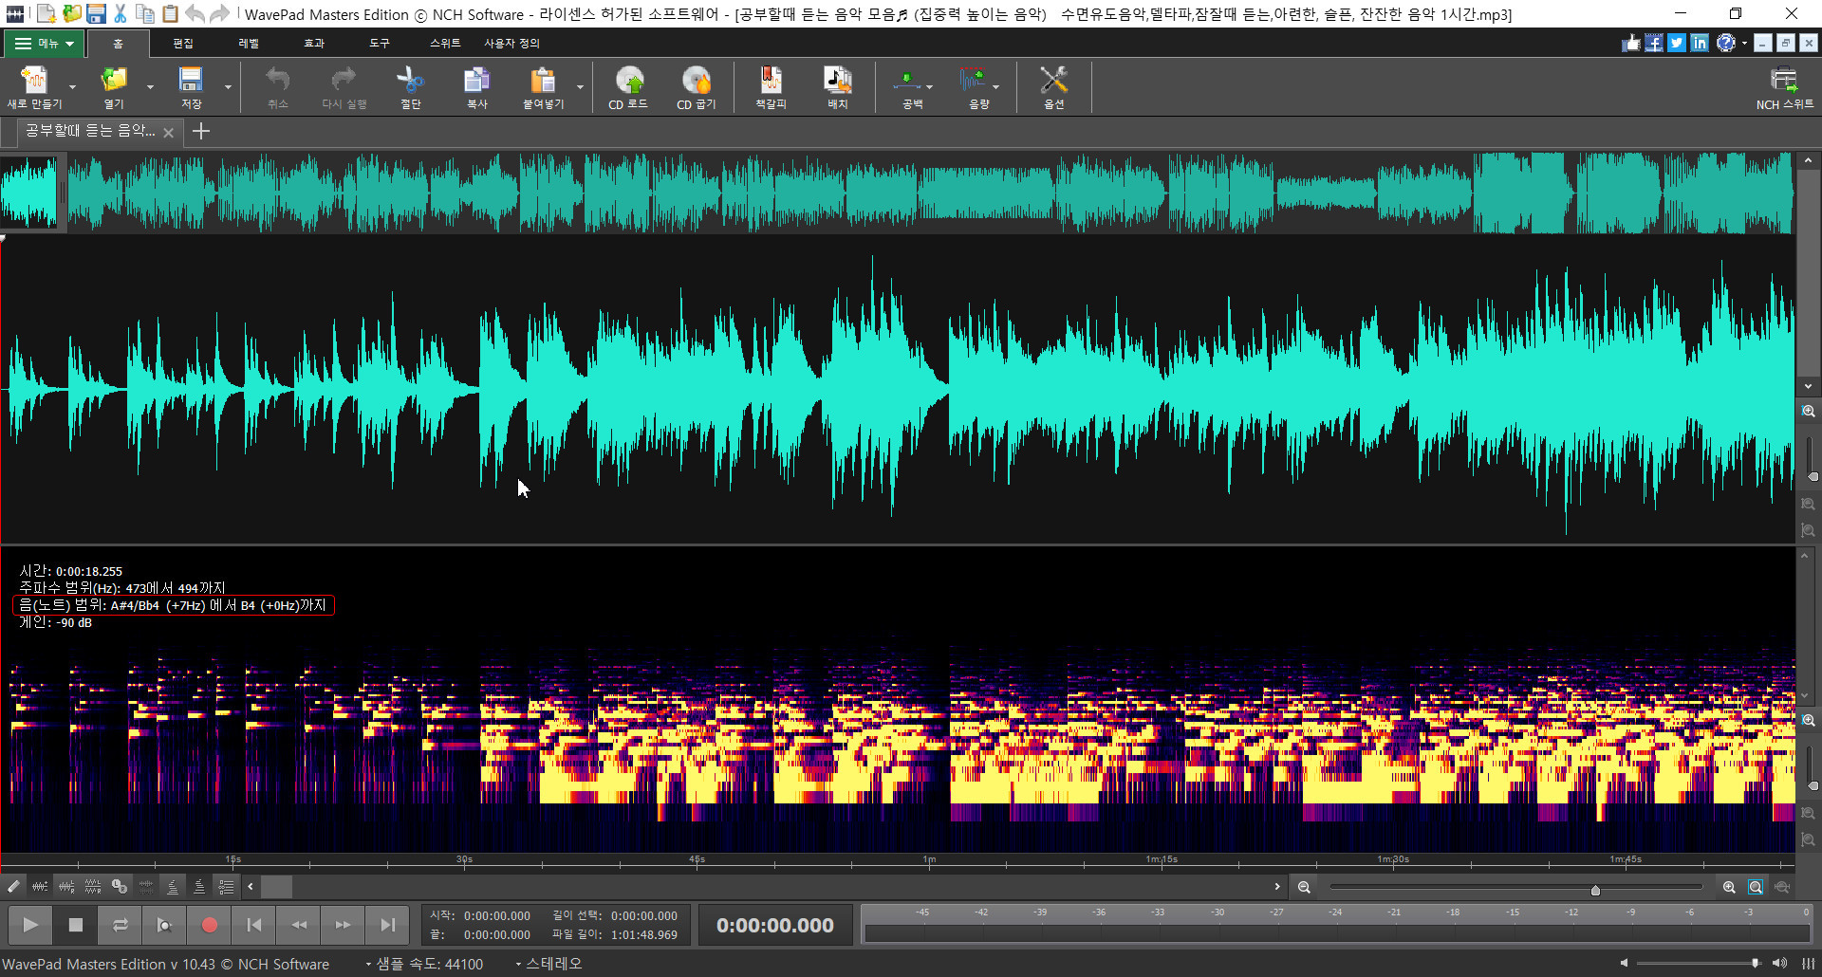Expand the 열기 dropdown arrow

[x=150, y=87]
